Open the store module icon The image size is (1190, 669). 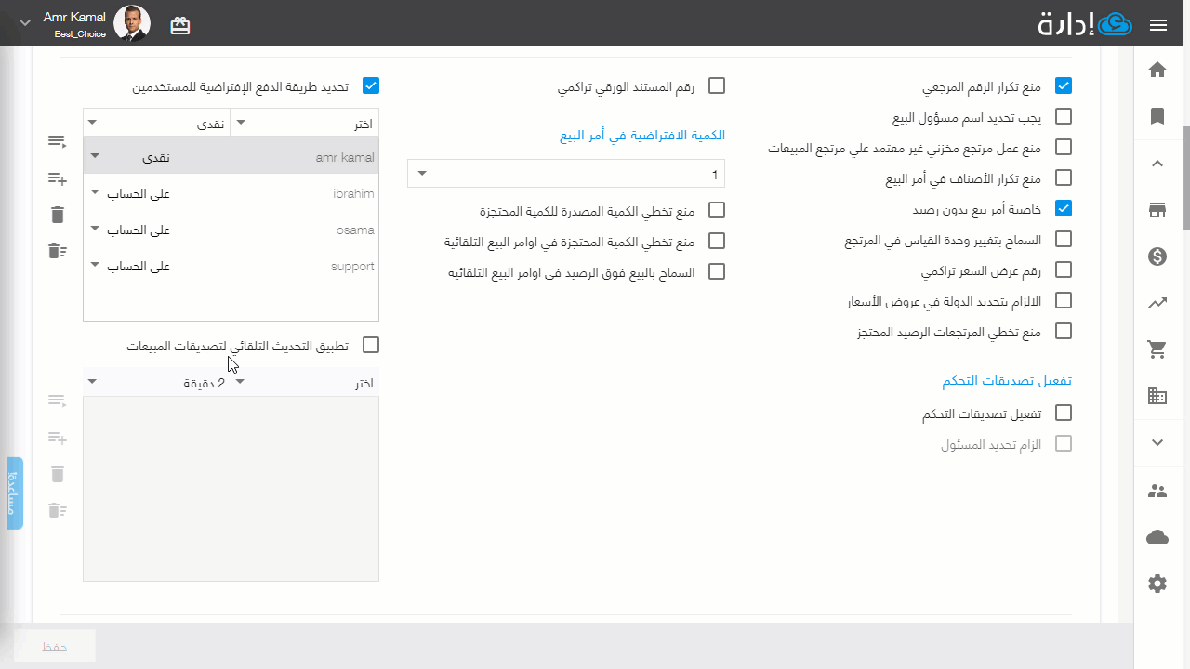[1157, 211]
